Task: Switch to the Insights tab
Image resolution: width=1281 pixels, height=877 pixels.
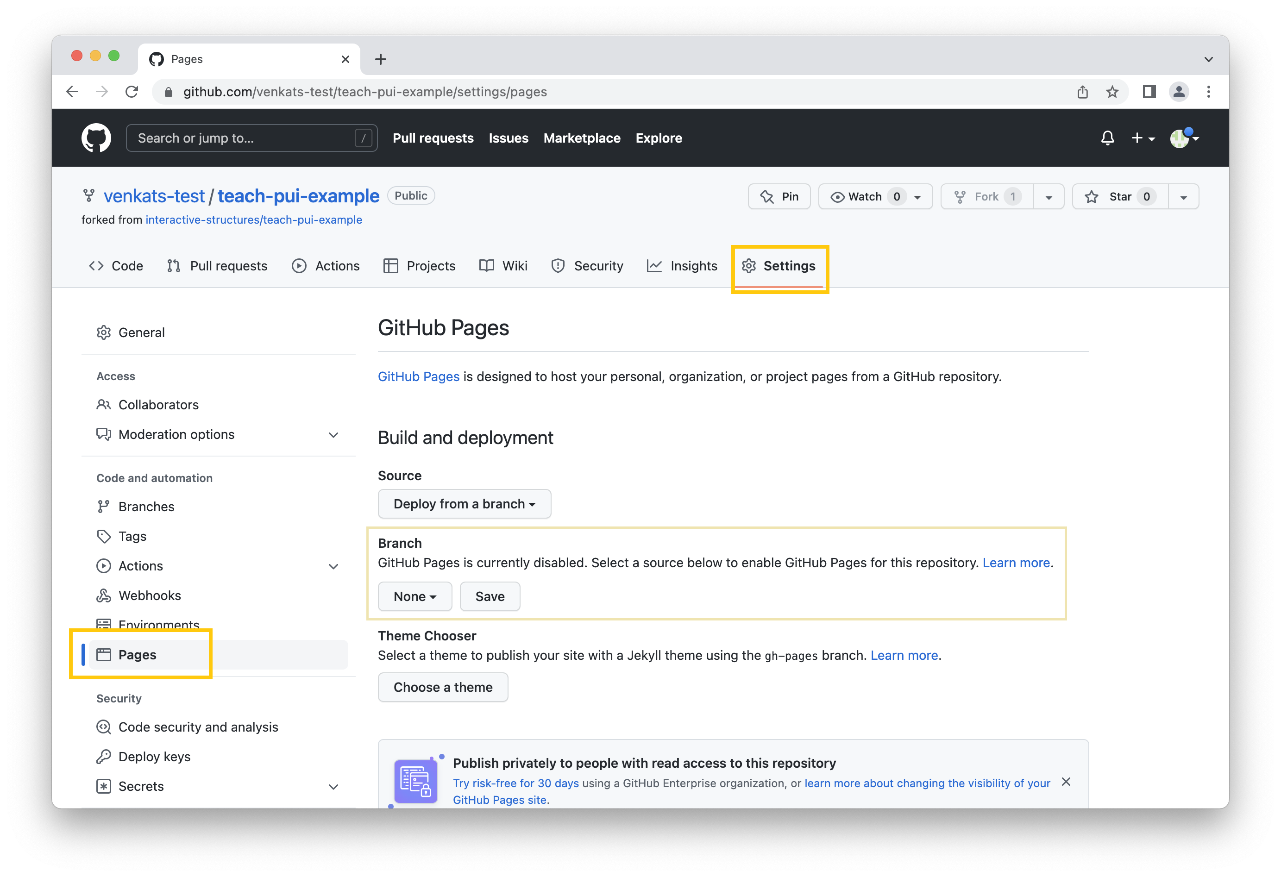Action: [682, 266]
